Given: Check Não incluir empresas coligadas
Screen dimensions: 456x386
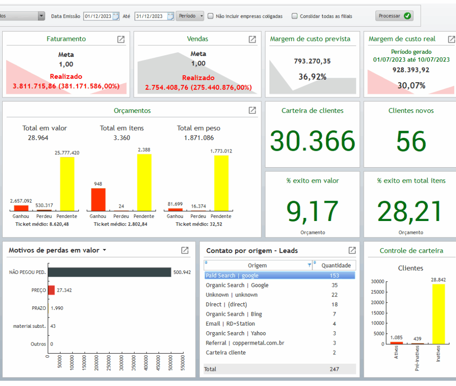Looking at the screenshot, I should [x=211, y=16].
